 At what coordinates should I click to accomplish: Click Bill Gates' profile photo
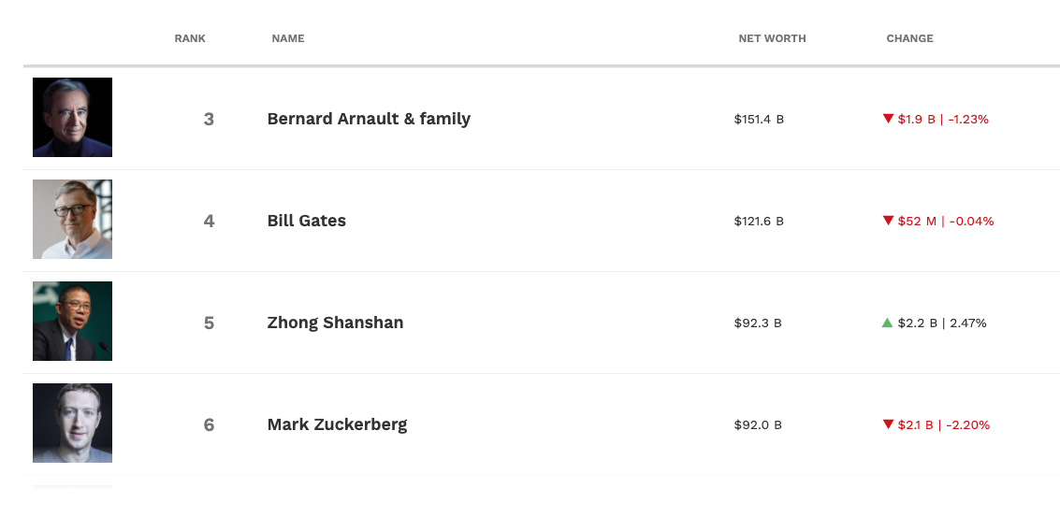coord(72,219)
